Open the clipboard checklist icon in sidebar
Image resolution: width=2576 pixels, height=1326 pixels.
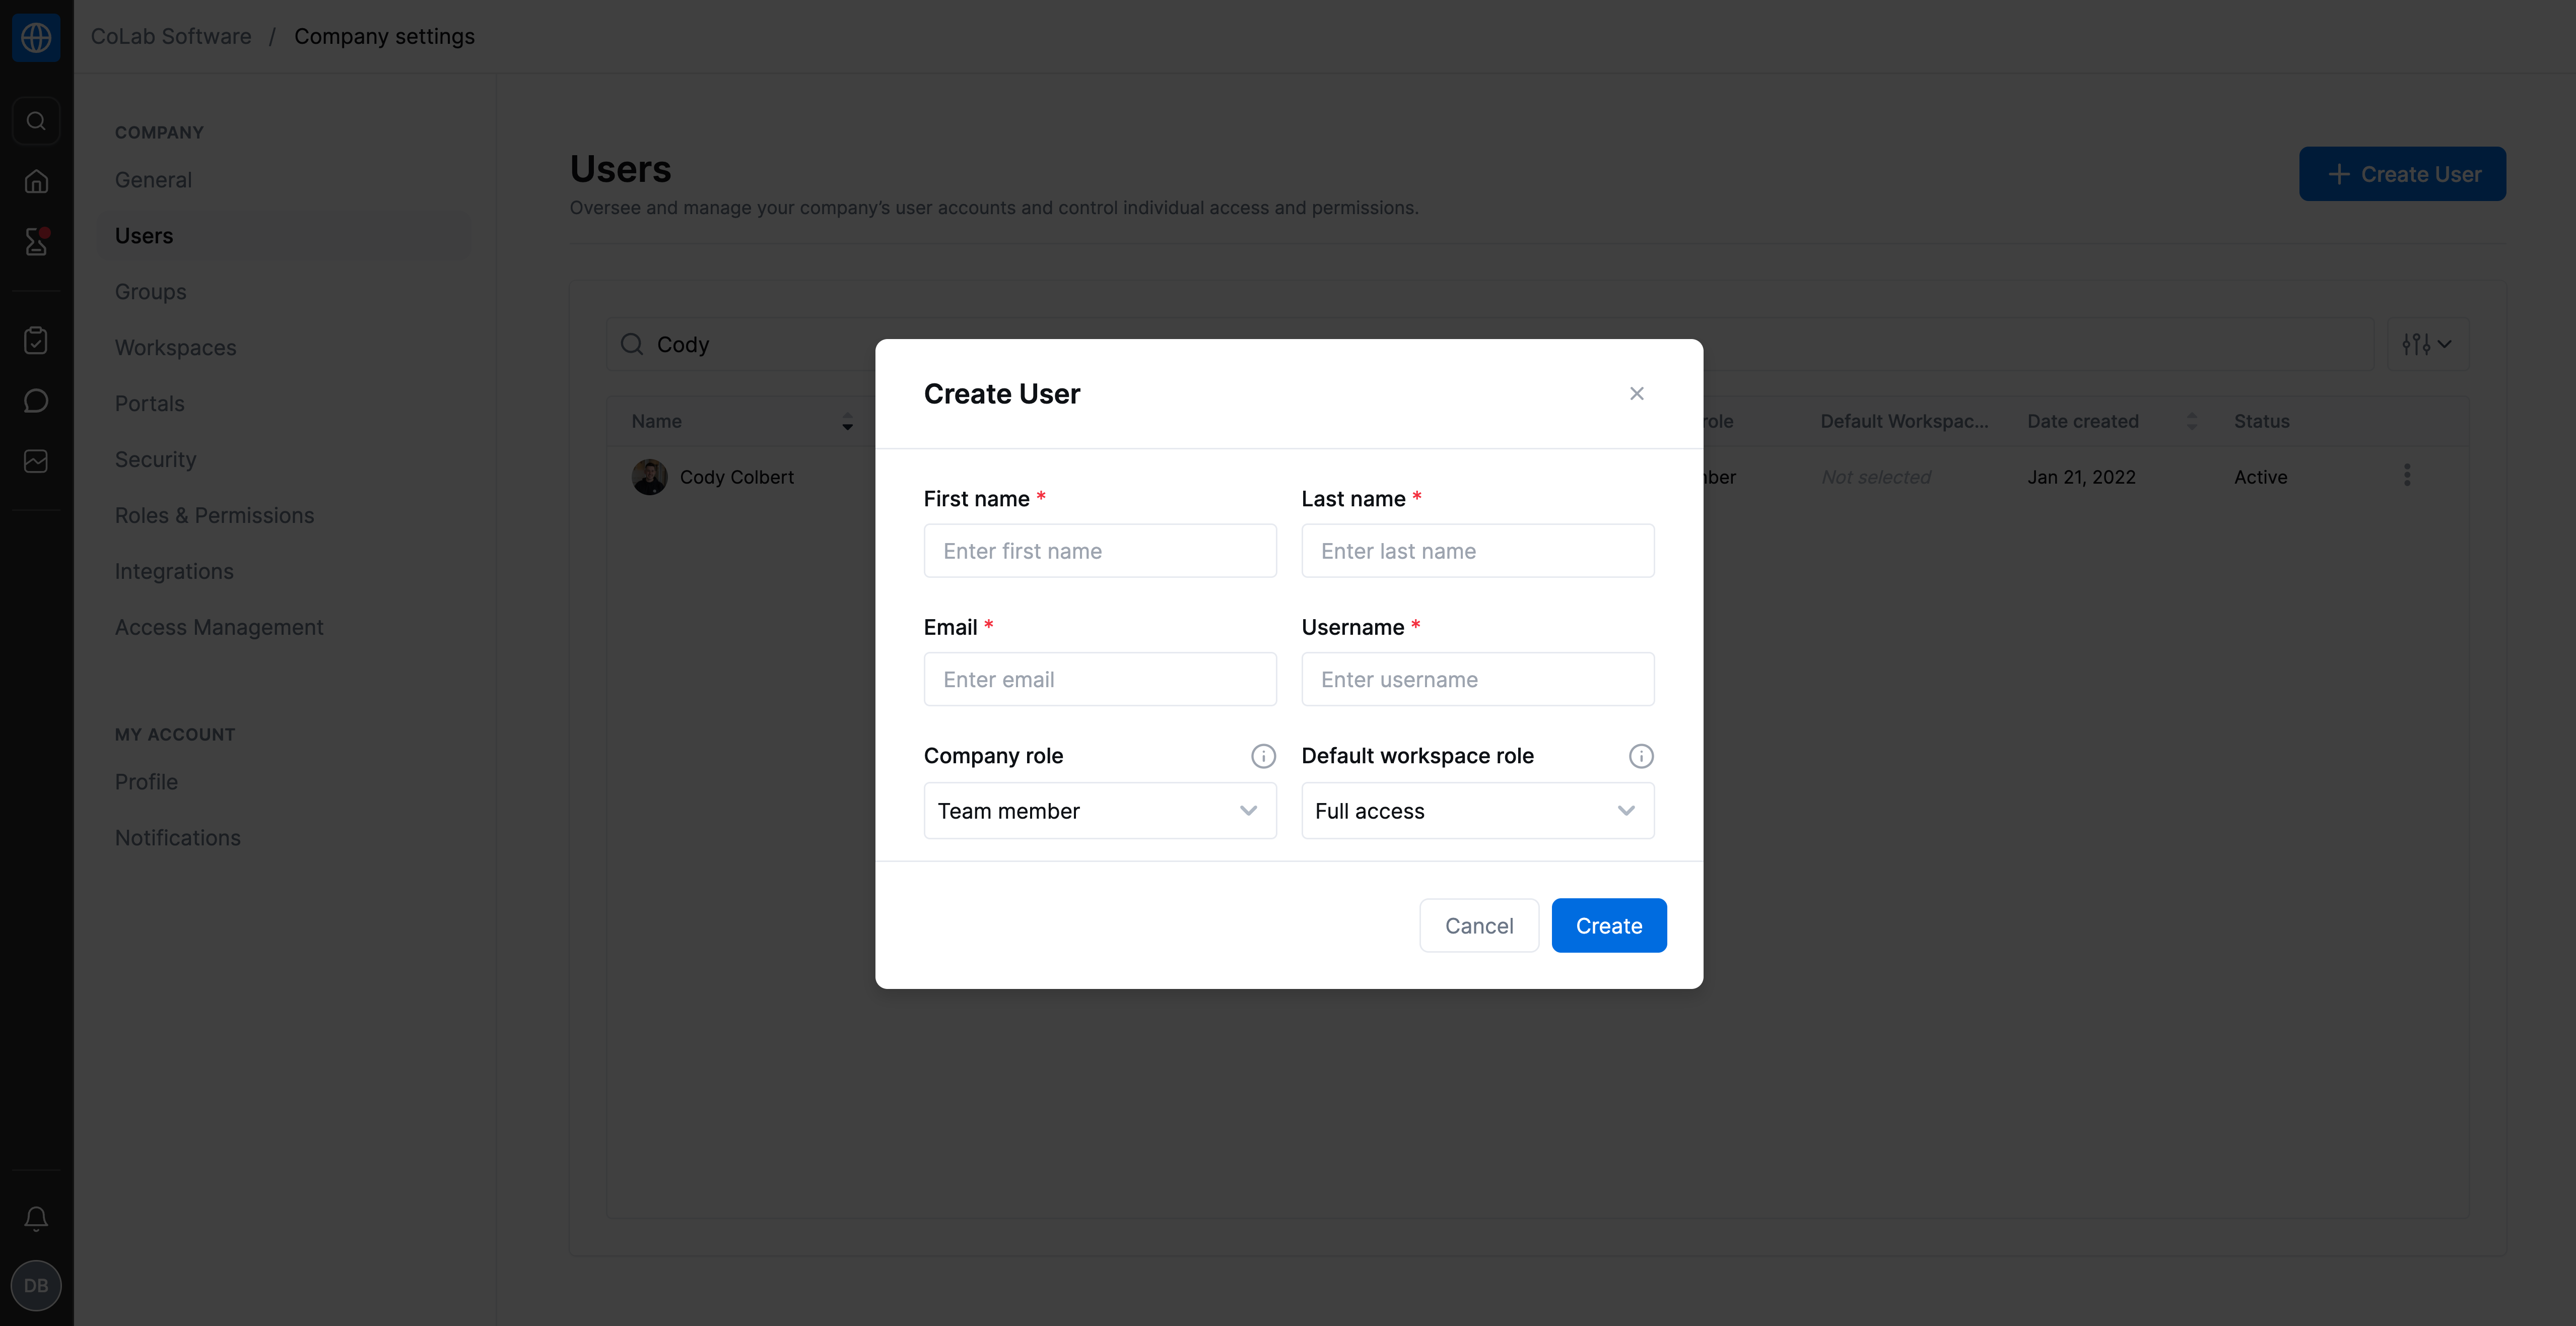click(x=36, y=341)
